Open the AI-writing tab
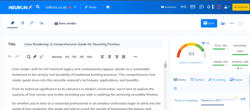 pyautogui.click(x=217, y=80)
